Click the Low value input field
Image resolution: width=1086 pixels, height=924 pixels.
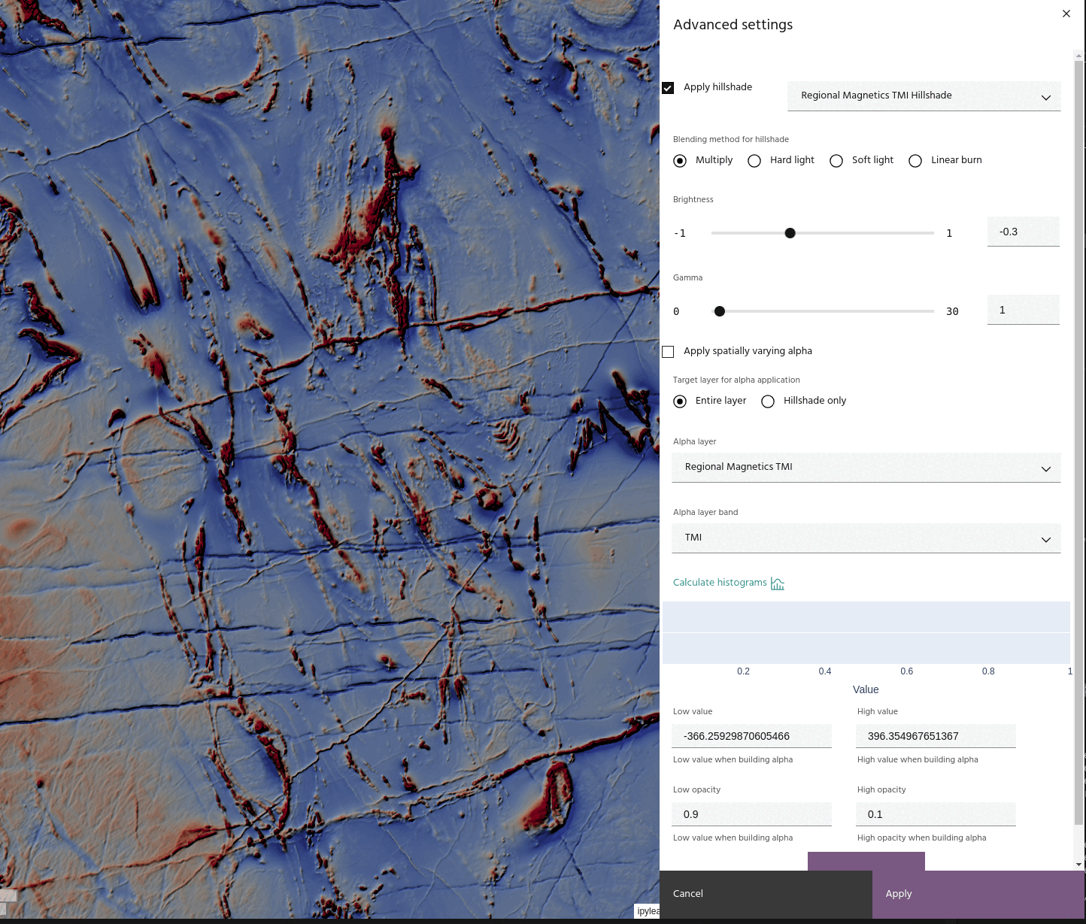coord(751,736)
